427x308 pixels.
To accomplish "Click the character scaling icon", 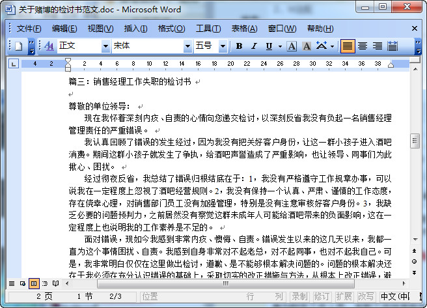I will pos(322,46).
